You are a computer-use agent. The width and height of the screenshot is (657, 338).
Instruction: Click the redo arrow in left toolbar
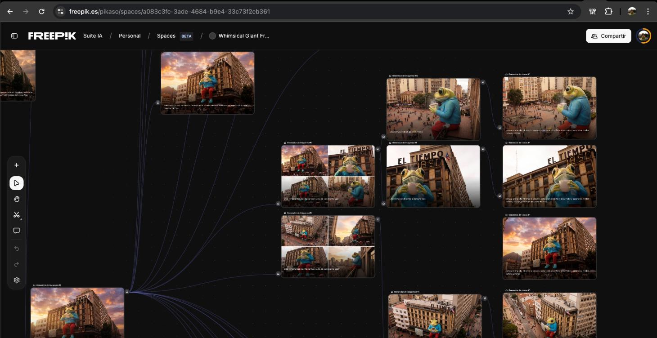(17, 264)
